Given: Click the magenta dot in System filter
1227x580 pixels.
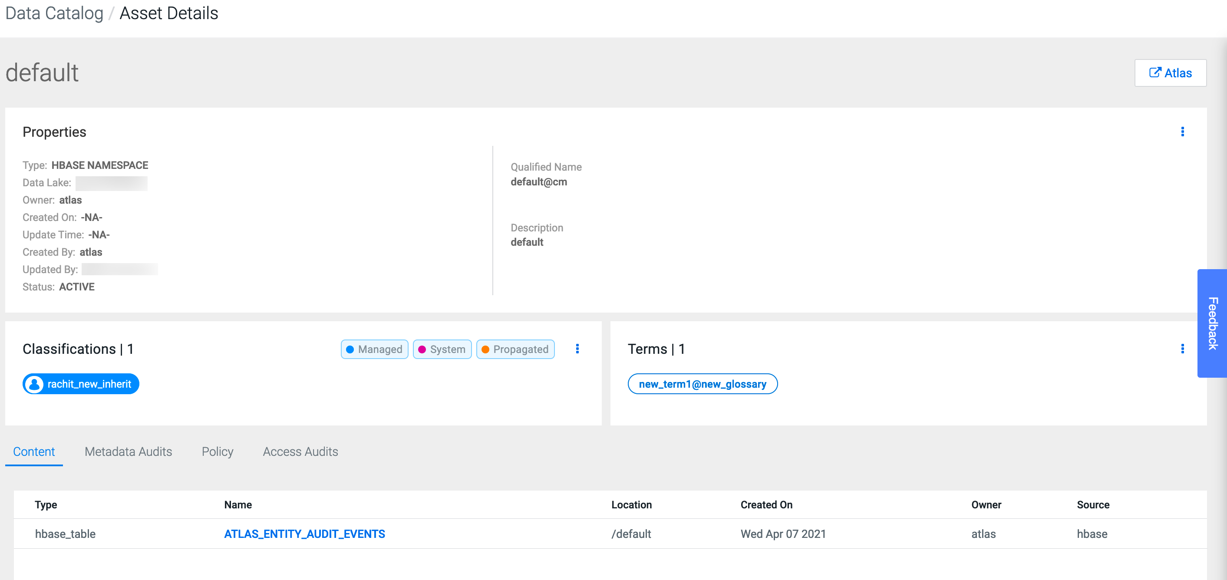Looking at the screenshot, I should point(422,349).
